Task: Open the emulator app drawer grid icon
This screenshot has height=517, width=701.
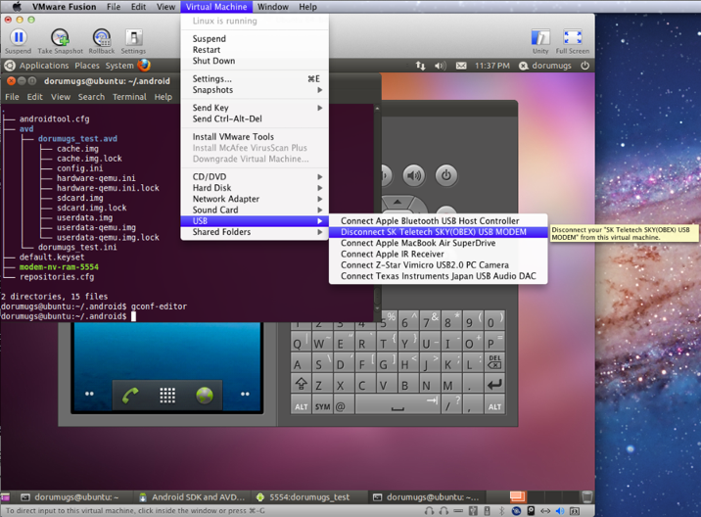Action: tap(167, 395)
